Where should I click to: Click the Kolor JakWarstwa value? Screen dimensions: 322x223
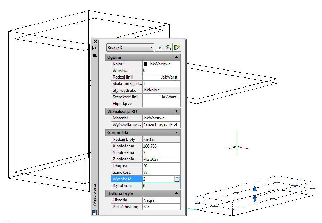pos(161,64)
